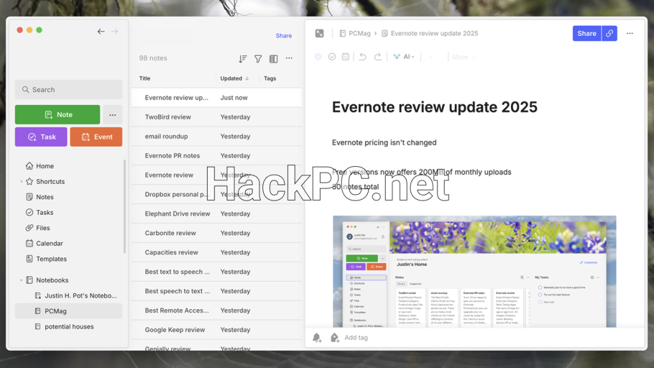Screen dimensions: 654x368
Task: Expand note to full screen icon
Action: 319,33
